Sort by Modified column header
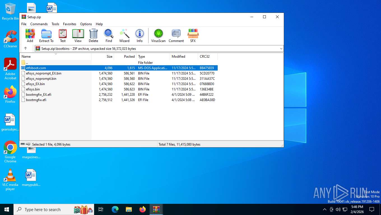This screenshot has height=215, width=381. pos(184,57)
